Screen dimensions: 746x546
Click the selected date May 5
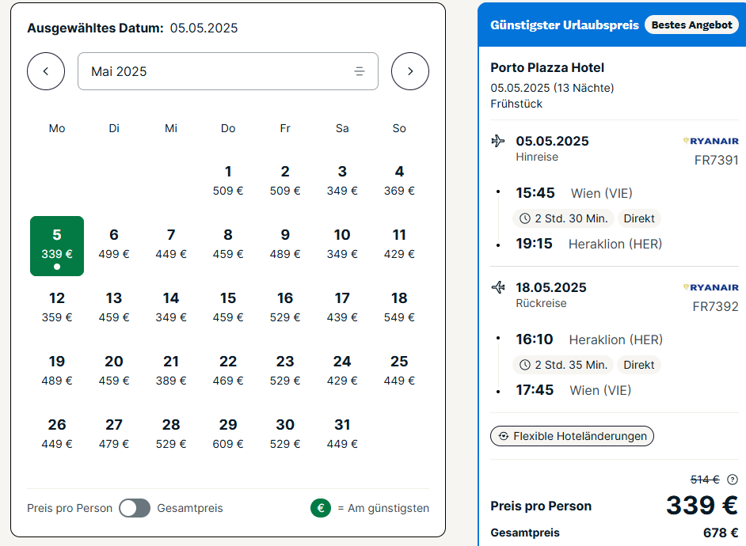[x=57, y=245]
